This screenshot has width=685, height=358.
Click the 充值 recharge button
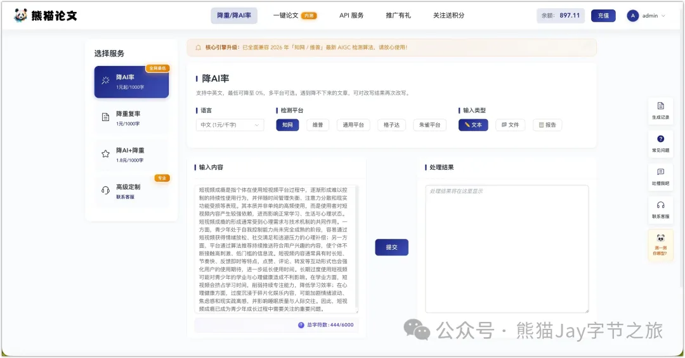[x=603, y=16]
